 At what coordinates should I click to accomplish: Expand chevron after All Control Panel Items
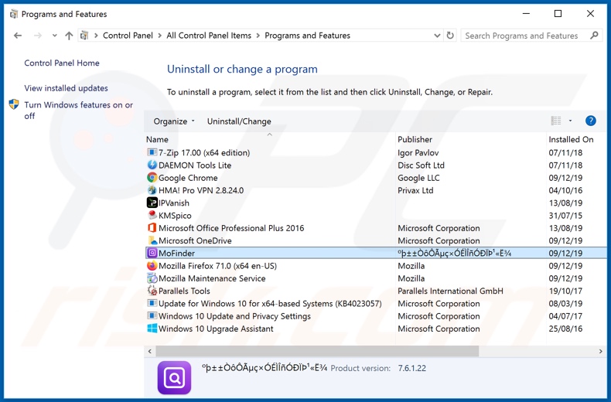[258, 36]
